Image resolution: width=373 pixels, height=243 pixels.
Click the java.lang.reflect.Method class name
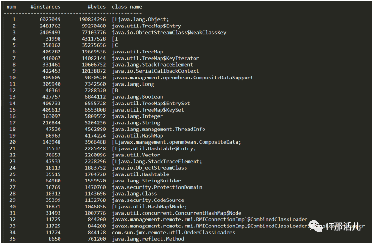pos(148,239)
